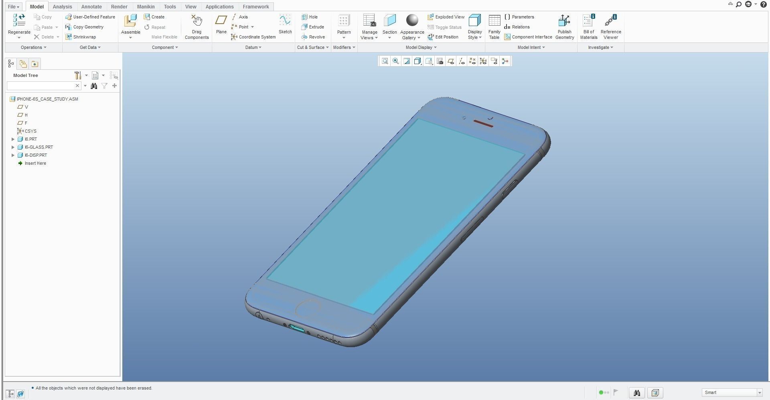Toggle model tree panel from status bar
This screenshot has width=770, height=400.
(11, 394)
